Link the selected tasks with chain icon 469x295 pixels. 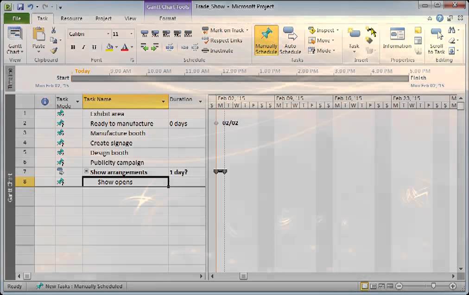coord(184,47)
